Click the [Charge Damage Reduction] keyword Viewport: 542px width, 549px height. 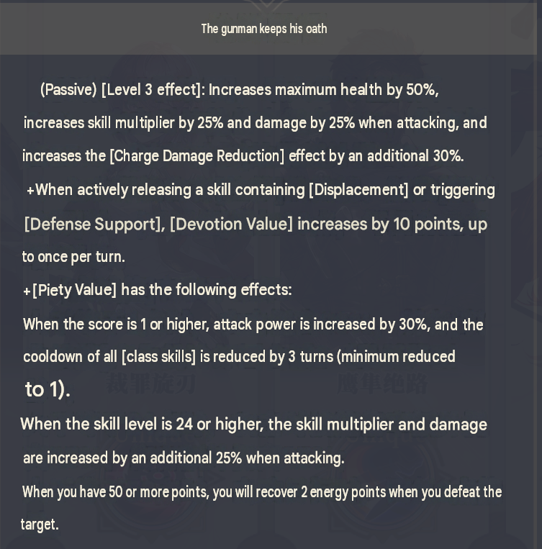pos(197,156)
